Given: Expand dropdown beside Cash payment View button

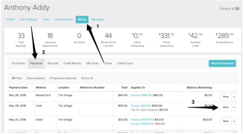Looking at the screenshot, I should [234, 107].
